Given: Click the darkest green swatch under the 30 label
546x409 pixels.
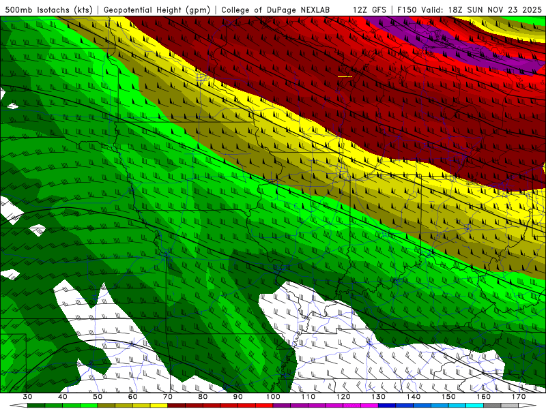Looking at the screenshot, I should tap(36, 406).
